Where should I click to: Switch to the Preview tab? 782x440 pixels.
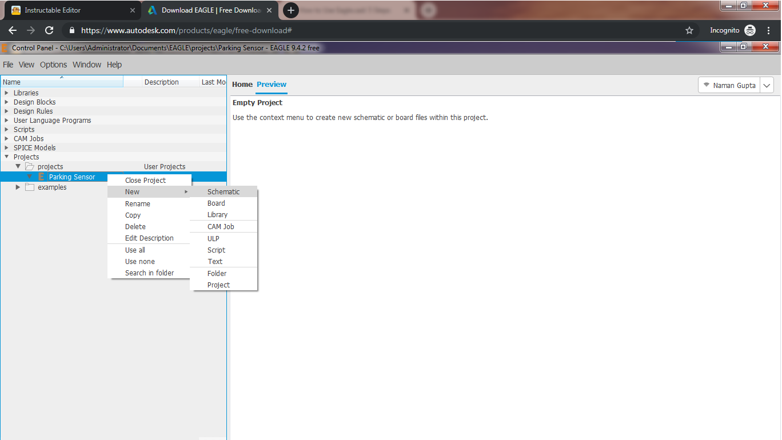point(272,85)
